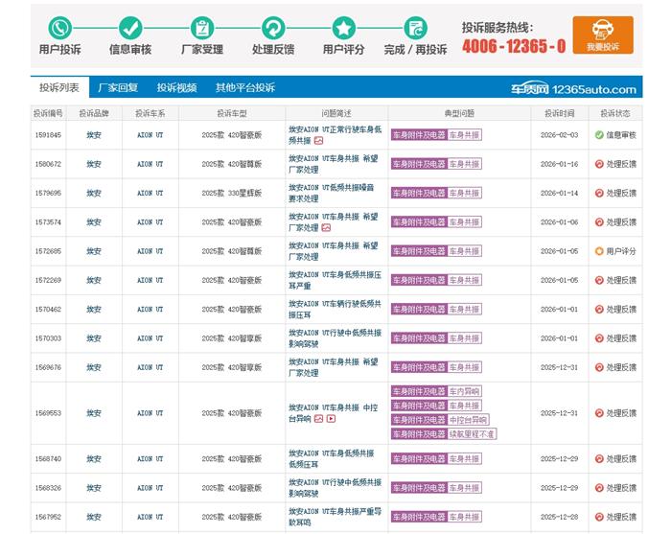Click the orange 我要投诉 button
The image size is (671, 534).
(x=602, y=35)
